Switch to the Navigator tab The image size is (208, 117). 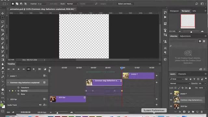point(186,11)
